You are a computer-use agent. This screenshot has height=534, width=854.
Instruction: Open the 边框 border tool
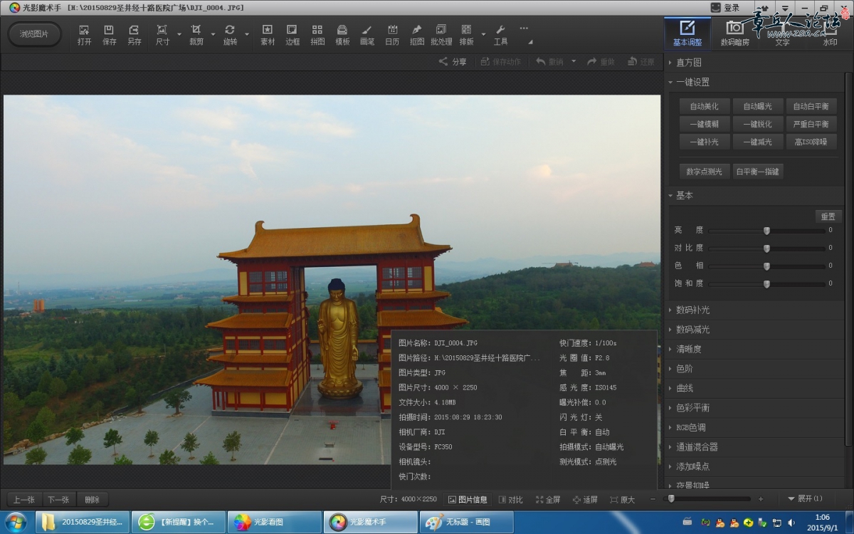coord(292,35)
